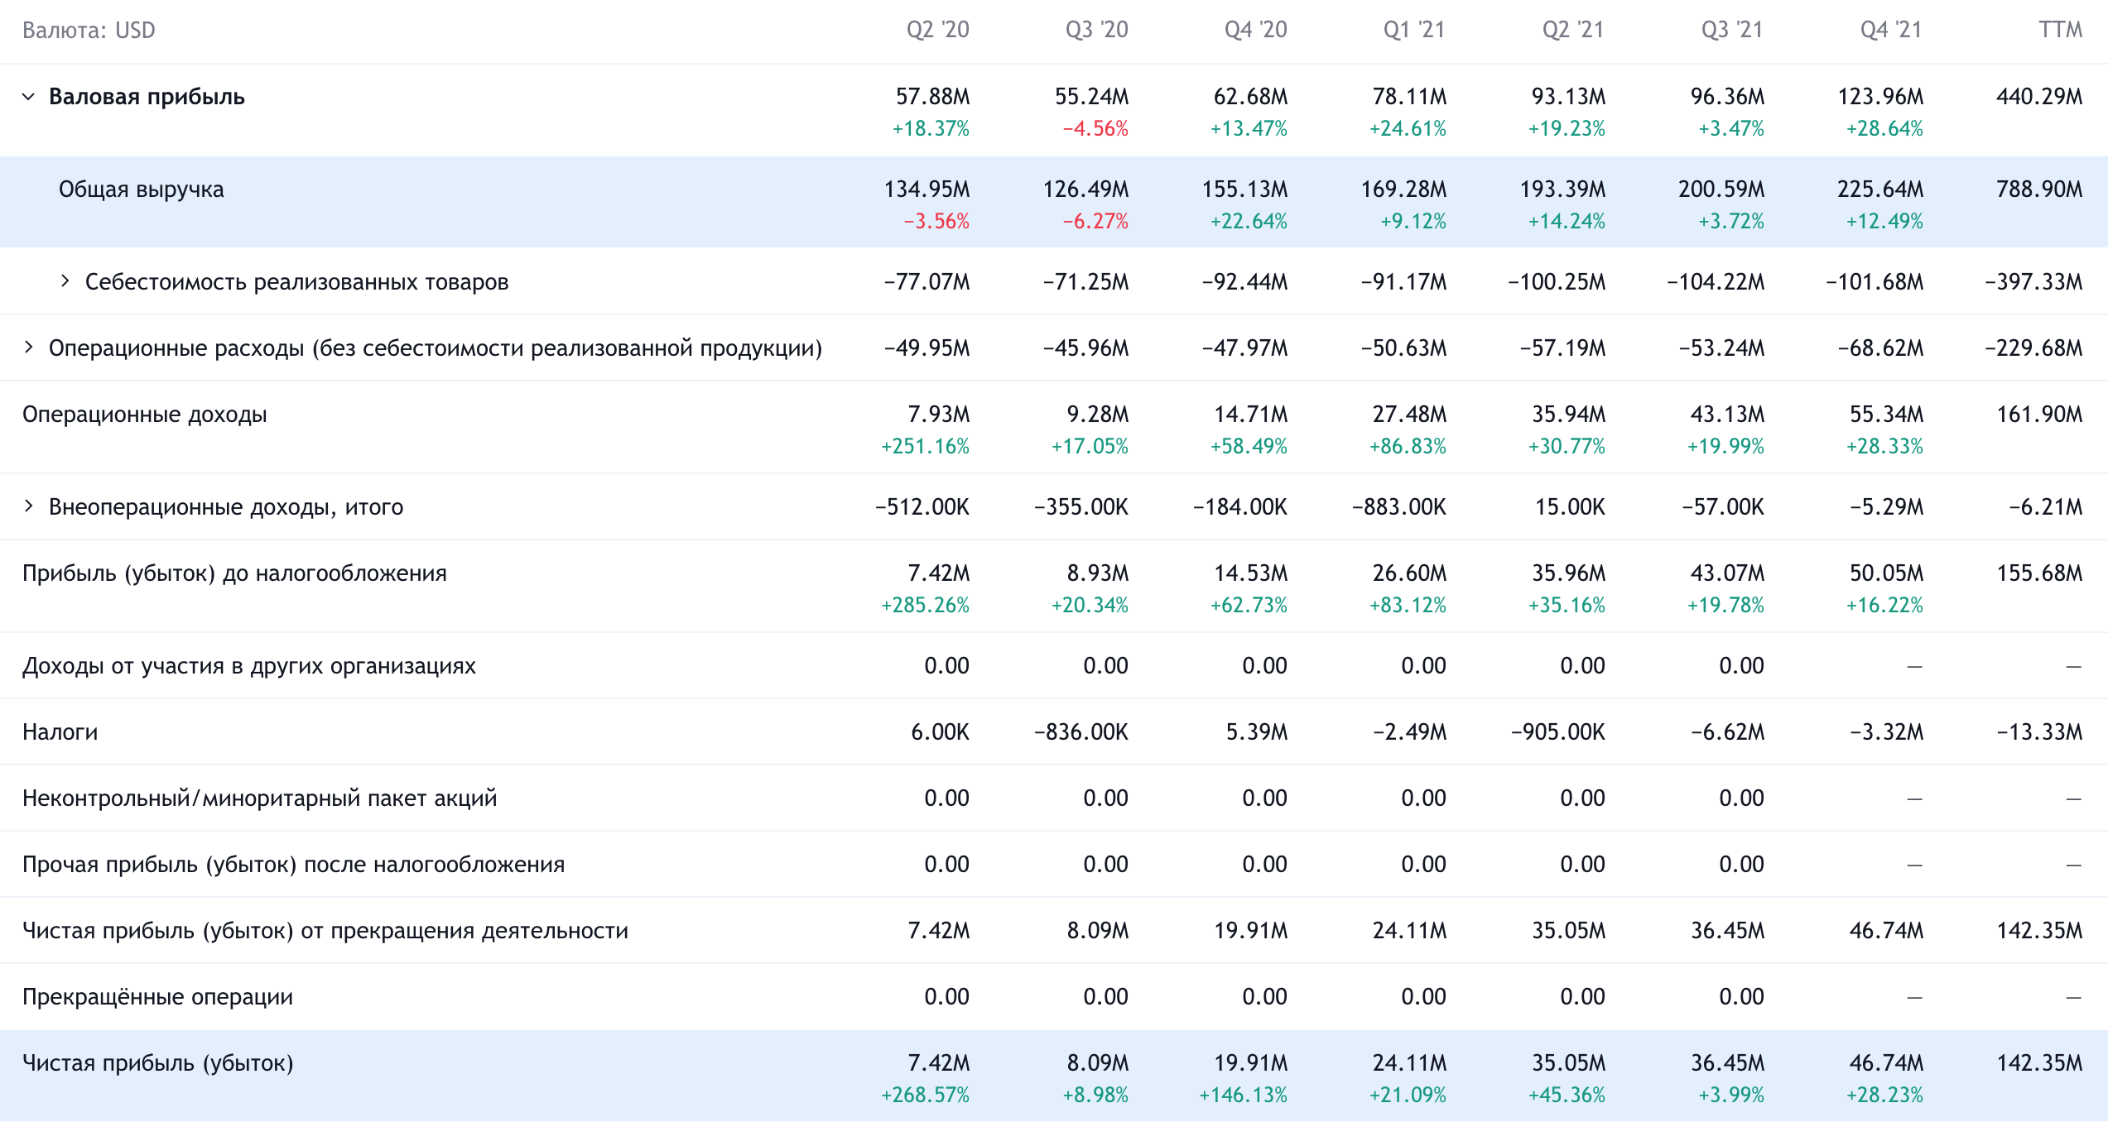
Task: Click taxes TTM value −13.33M
Action: [2040, 732]
